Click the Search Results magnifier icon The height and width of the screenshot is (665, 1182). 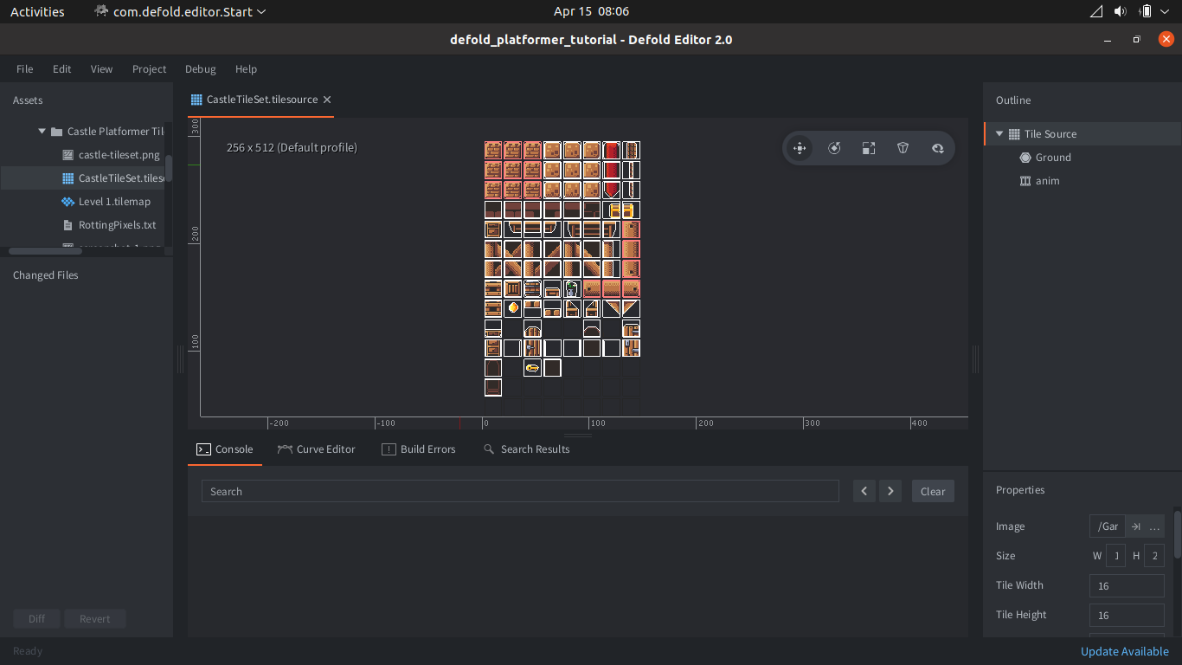pos(489,449)
